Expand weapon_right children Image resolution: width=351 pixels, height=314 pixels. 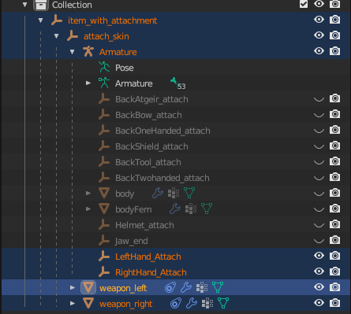click(73, 304)
